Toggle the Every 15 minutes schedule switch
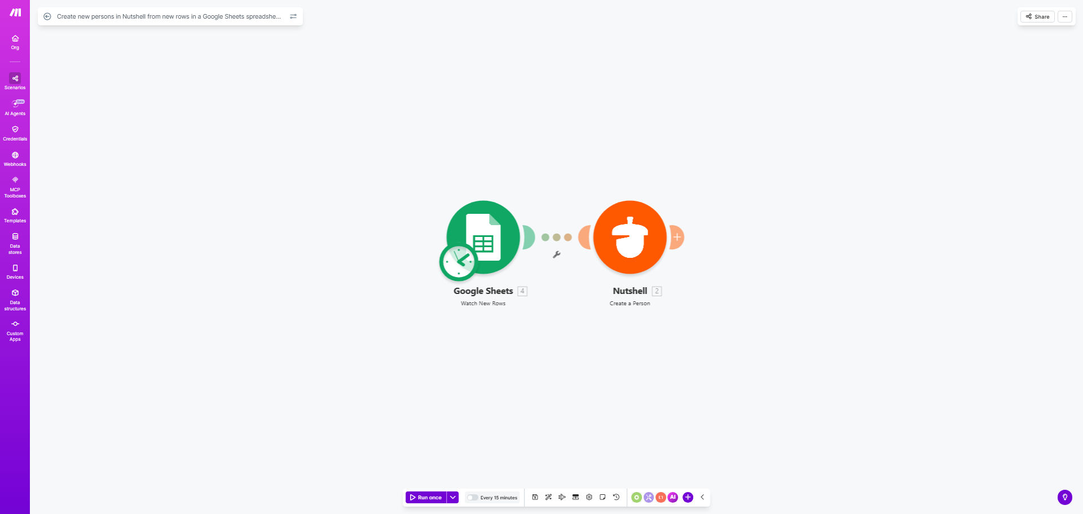The width and height of the screenshot is (1083, 514). click(473, 498)
